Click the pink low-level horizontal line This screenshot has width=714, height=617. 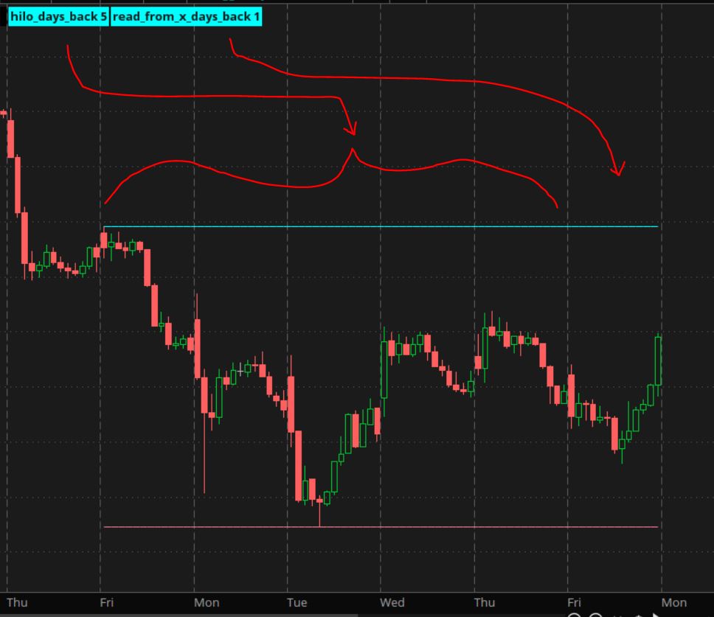(x=381, y=527)
